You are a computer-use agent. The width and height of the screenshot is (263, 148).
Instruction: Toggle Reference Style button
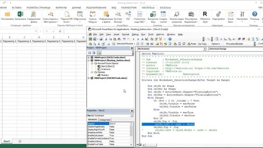pyautogui.click(x=205, y=17)
